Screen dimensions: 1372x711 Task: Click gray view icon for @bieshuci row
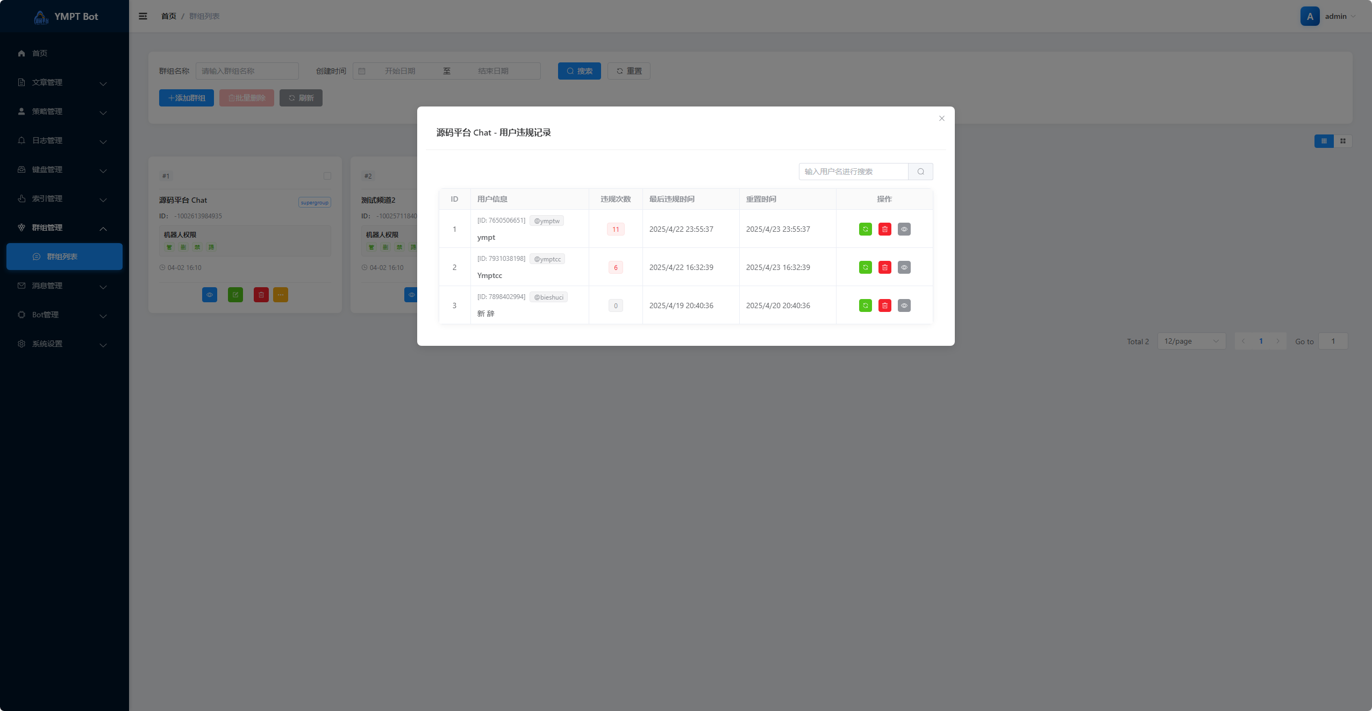(904, 305)
